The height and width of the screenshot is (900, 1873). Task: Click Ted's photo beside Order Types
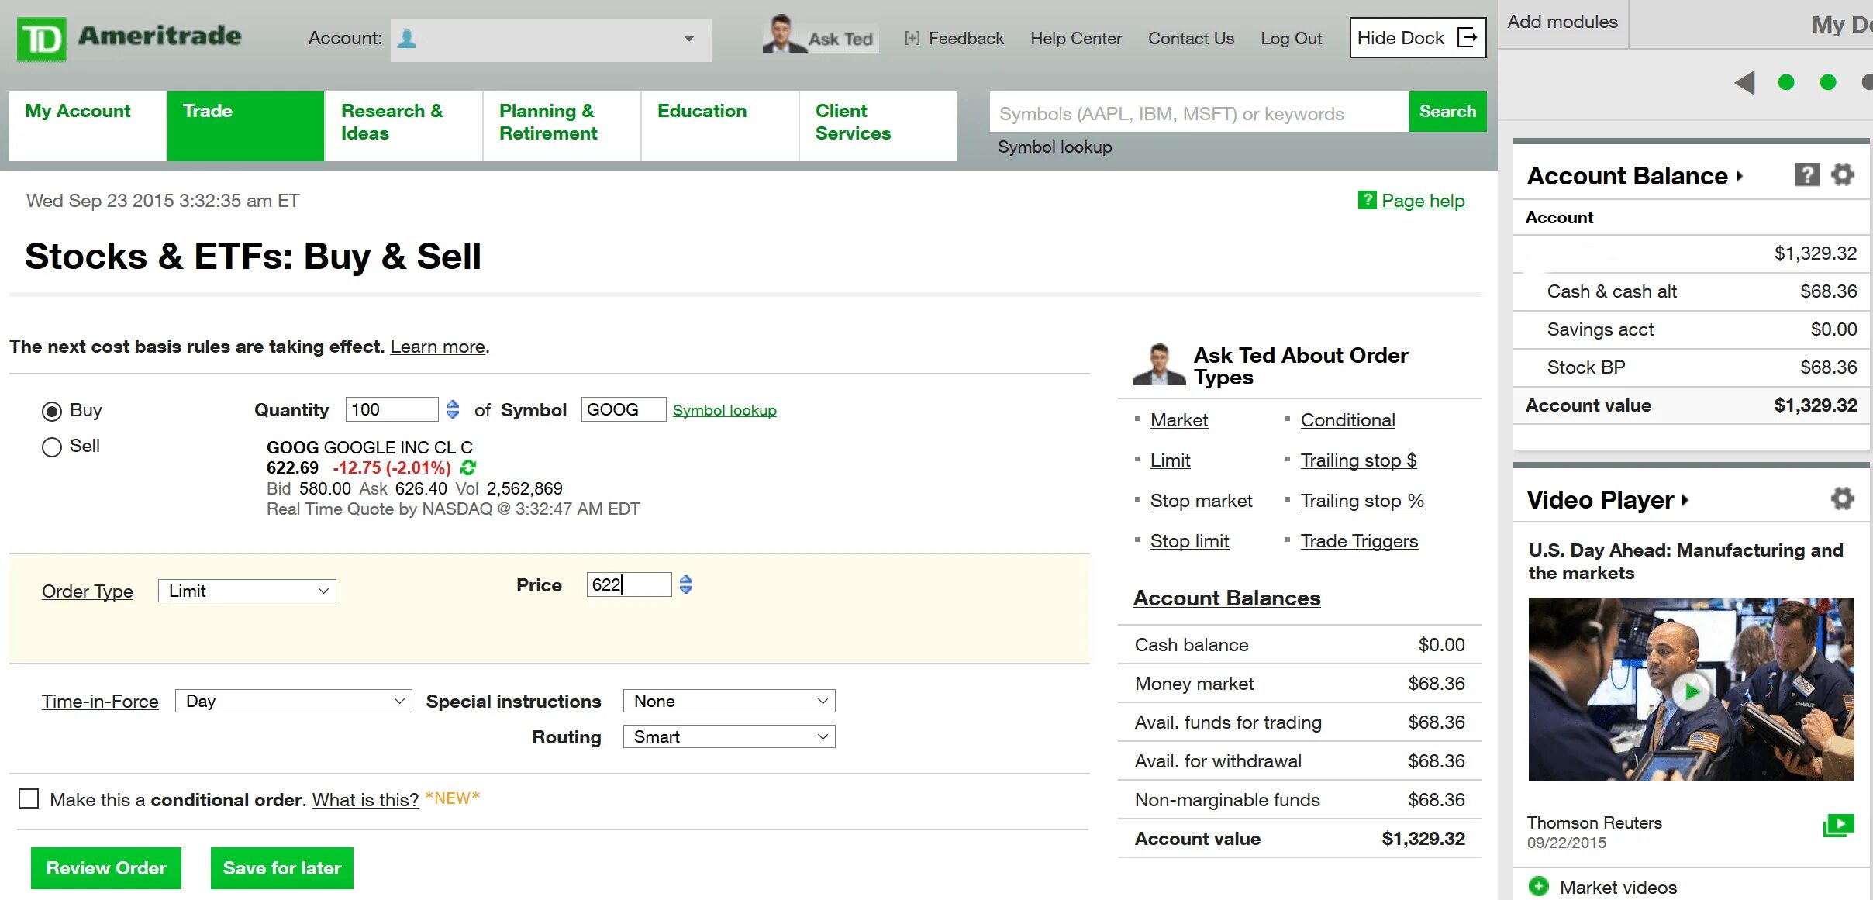[1159, 364]
